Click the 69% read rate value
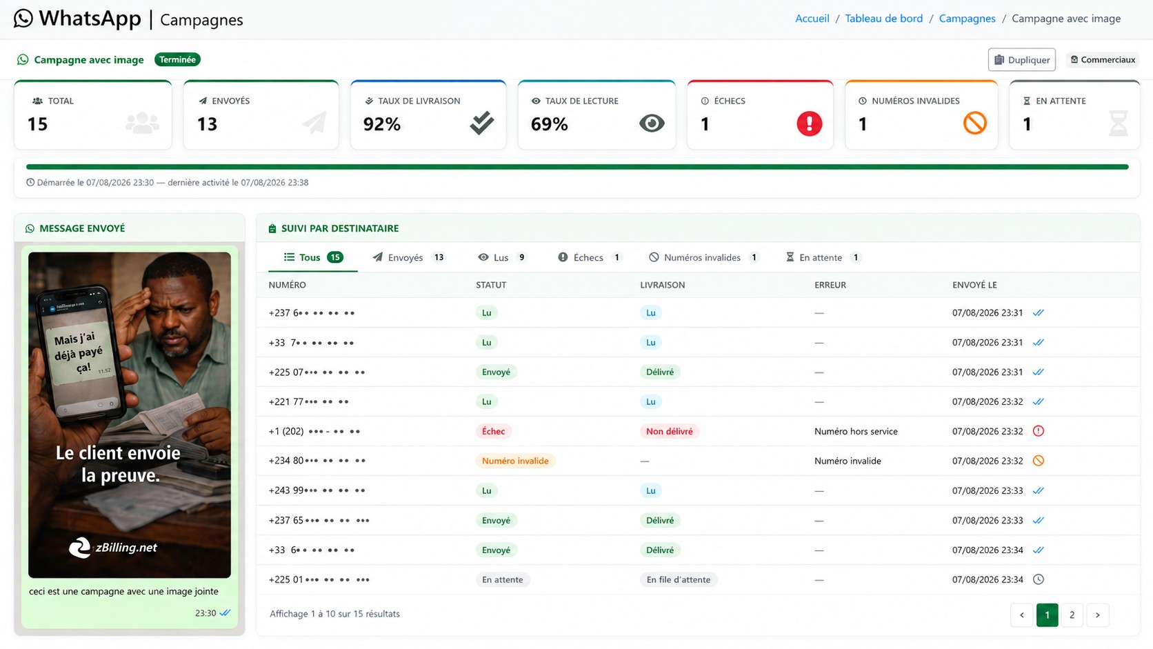Screen dimensions: 1153x649 pos(550,124)
